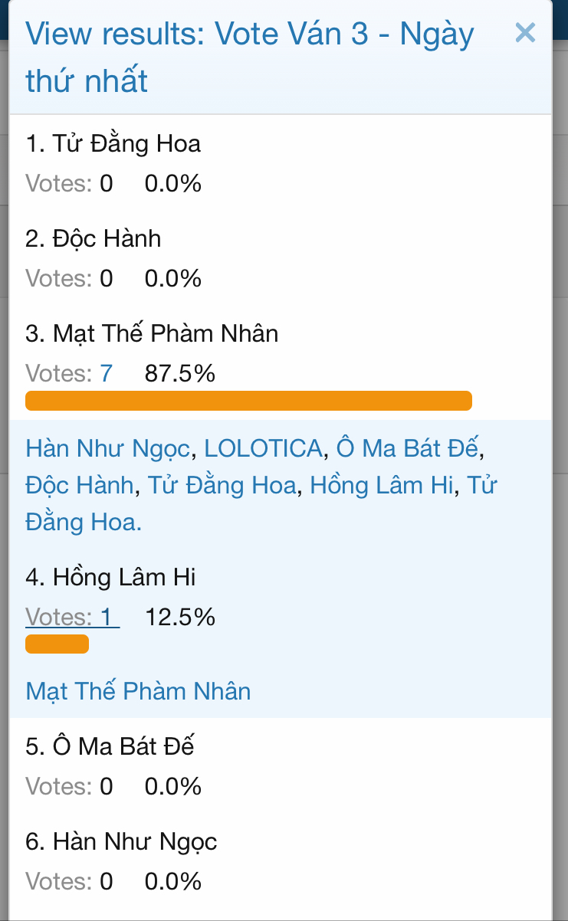Select poll option 5. Ô Ma Bát Đế
This screenshot has width=568, height=921.
(110, 746)
